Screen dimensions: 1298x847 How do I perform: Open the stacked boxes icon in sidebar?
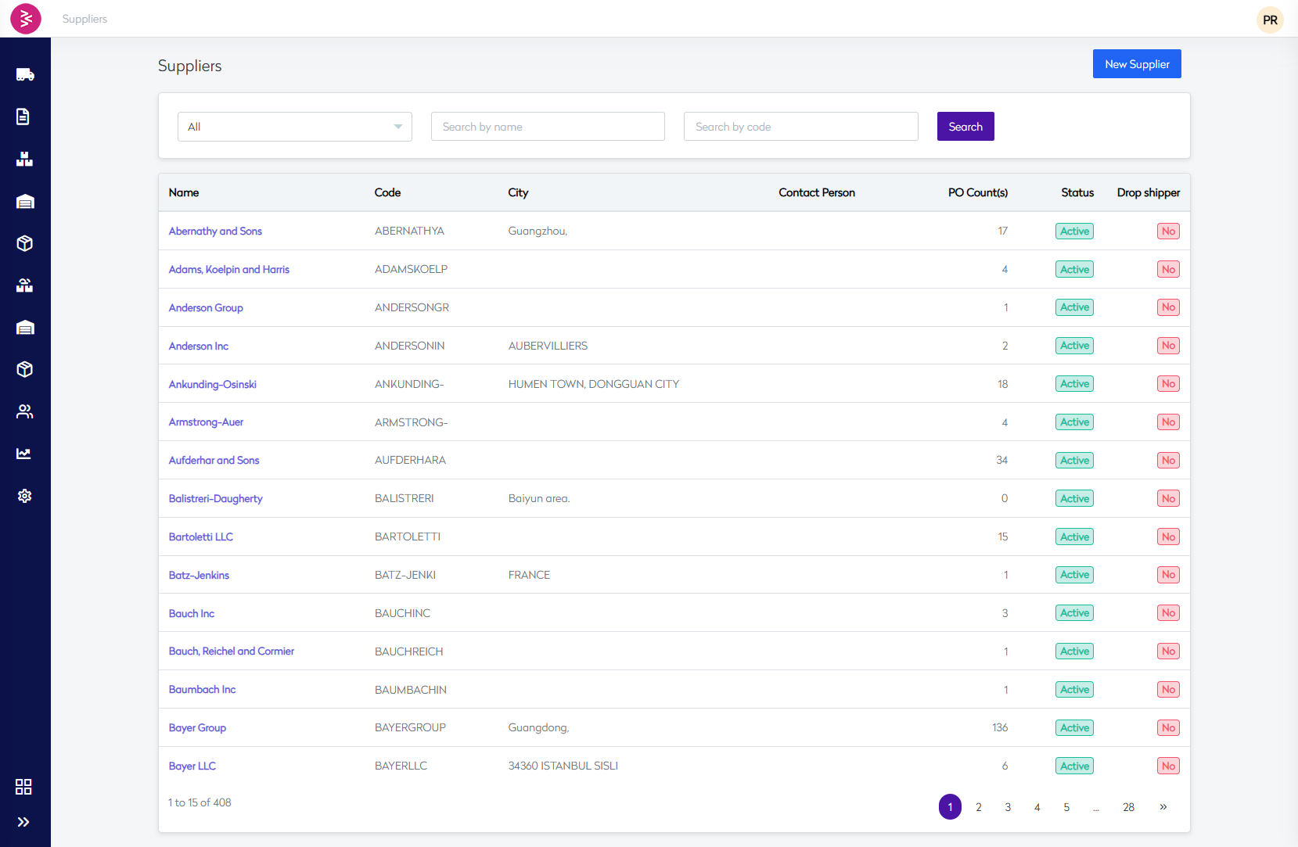coord(25,160)
